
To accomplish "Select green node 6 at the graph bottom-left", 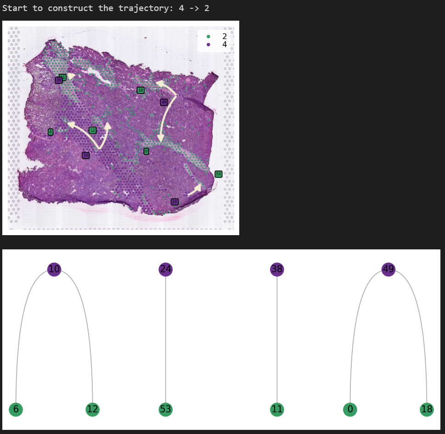I will (16, 409).
